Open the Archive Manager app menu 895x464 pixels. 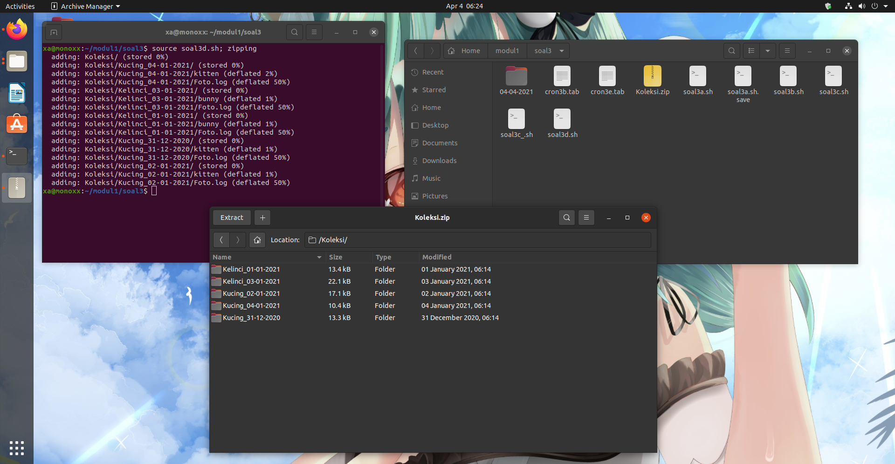[85, 6]
